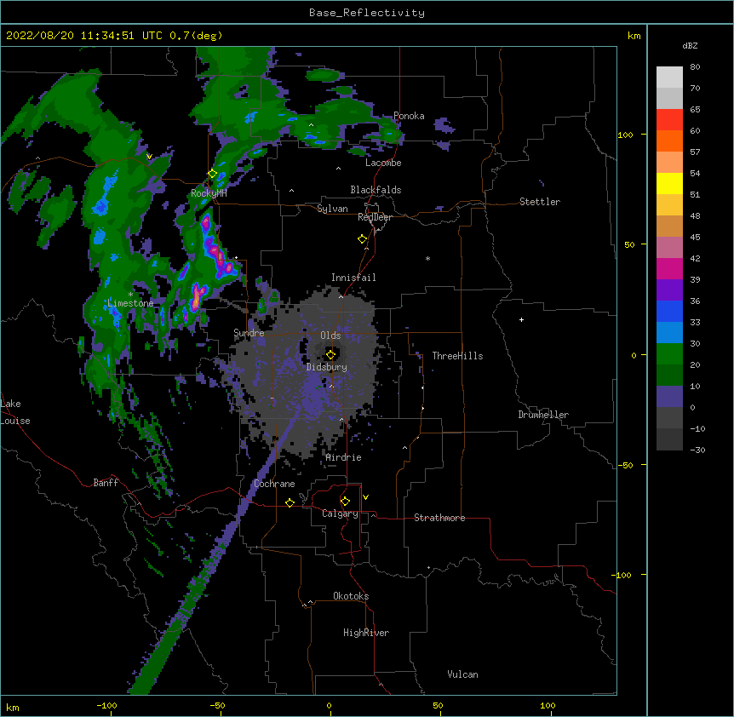Click the red 60 dBZ legend color
Viewport: 734px width, 717px height.
[x=669, y=120]
